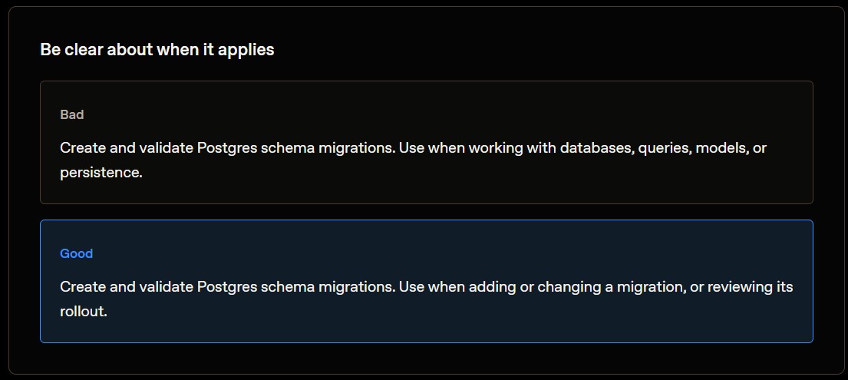848x380 pixels.
Task: Select the highlighted Good example card
Action: (426, 281)
